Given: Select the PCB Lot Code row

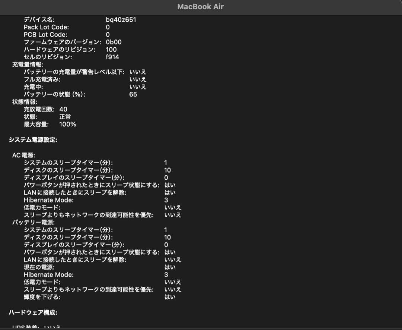Looking at the screenshot, I should tap(45, 34).
